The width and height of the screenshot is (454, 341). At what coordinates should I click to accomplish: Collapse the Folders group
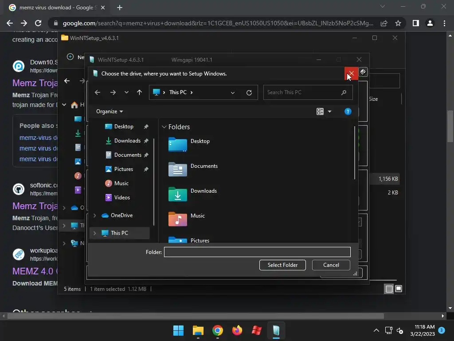(164, 127)
